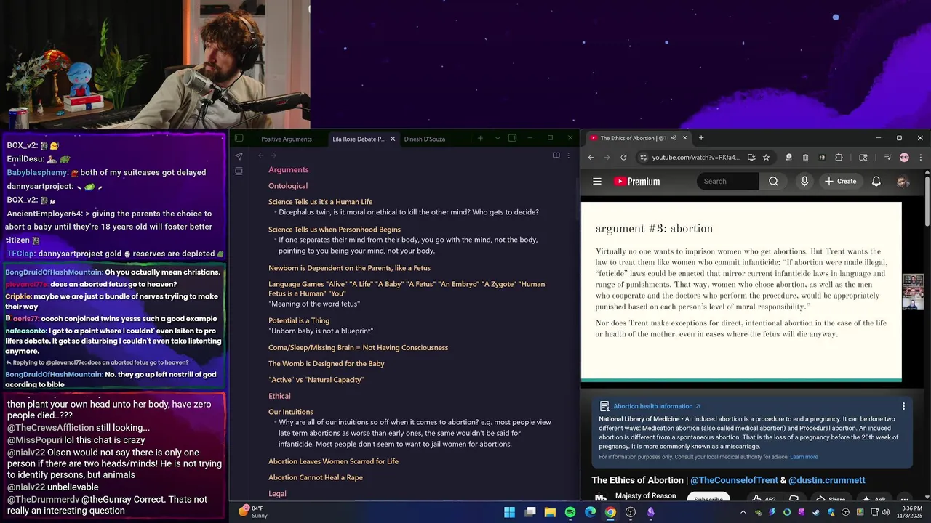
Task: Click the Ontological heading
Action: pos(288,186)
